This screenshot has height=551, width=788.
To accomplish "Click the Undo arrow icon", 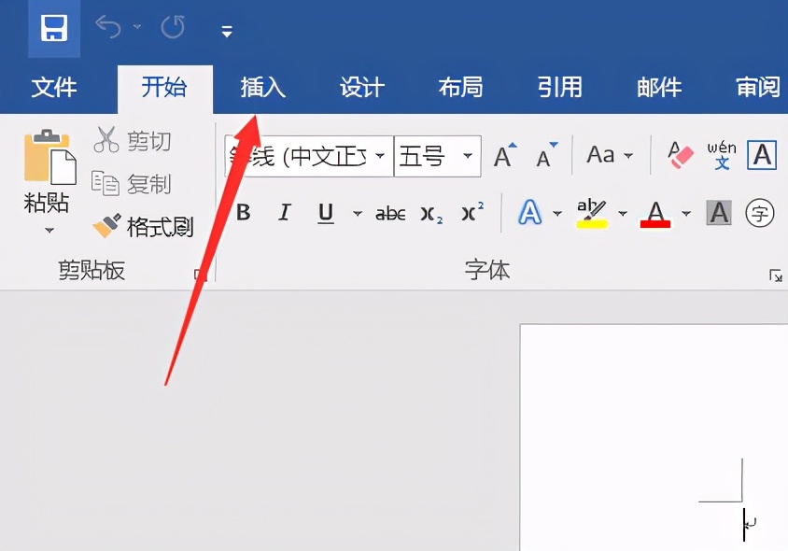I will [x=109, y=27].
